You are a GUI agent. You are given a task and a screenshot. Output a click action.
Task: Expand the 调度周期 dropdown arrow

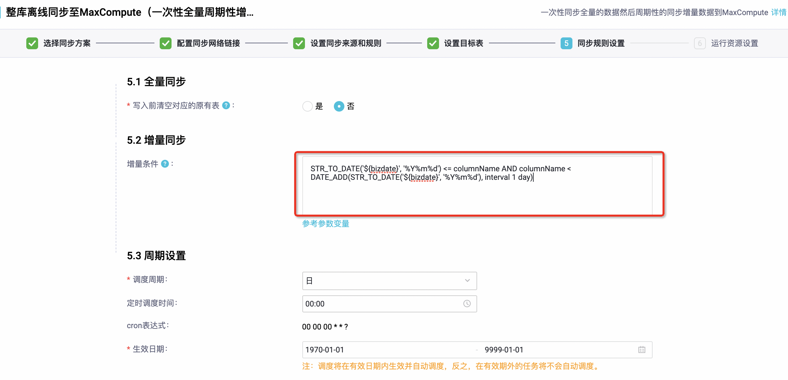click(467, 281)
